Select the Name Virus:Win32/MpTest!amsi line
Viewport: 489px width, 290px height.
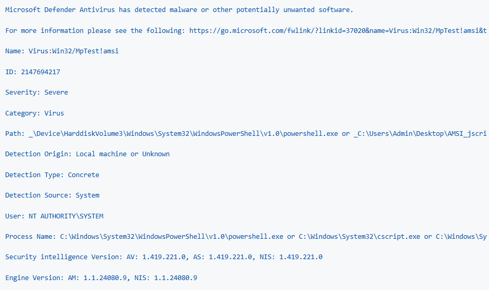[62, 51]
